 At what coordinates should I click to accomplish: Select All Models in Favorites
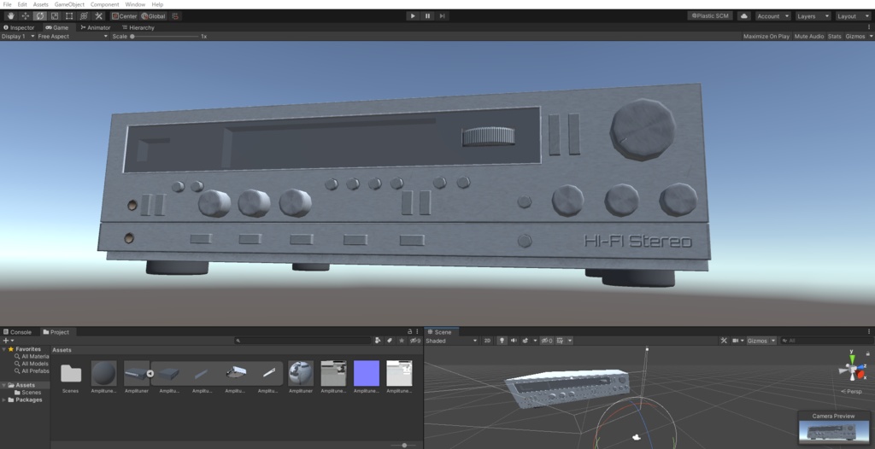point(35,364)
